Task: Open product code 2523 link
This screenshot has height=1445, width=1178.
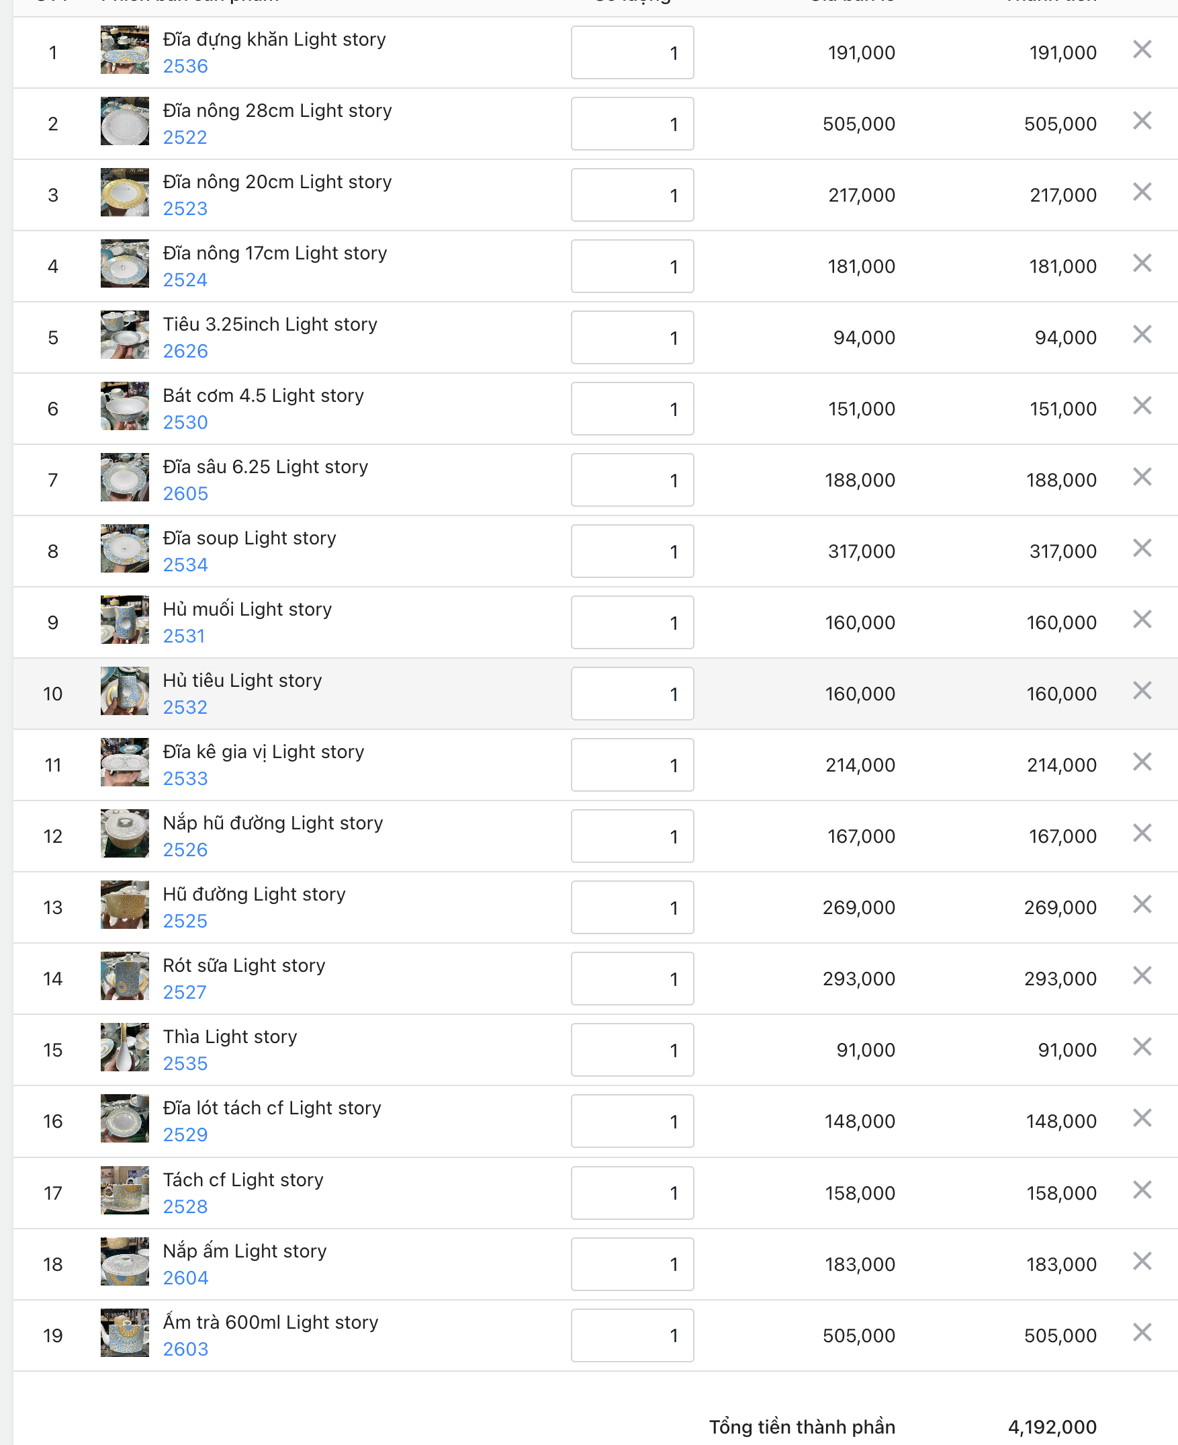Action: (185, 209)
